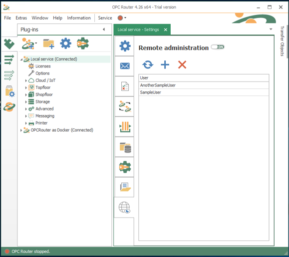The width and height of the screenshot is (289, 257).
Task: Select SampleUser row
Action: pos(204,92)
